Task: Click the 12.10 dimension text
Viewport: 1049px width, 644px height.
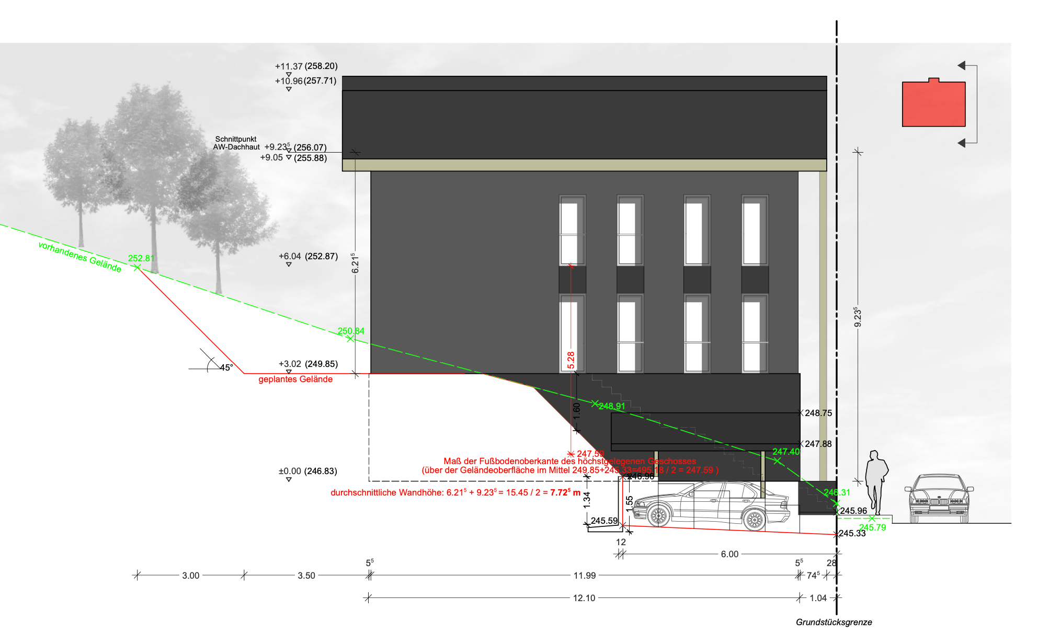Action: (x=584, y=598)
